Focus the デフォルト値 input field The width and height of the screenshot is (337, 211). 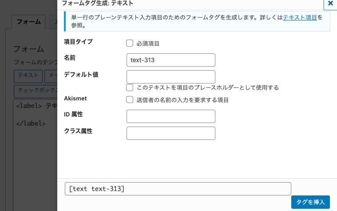pyautogui.click(x=170, y=76)
